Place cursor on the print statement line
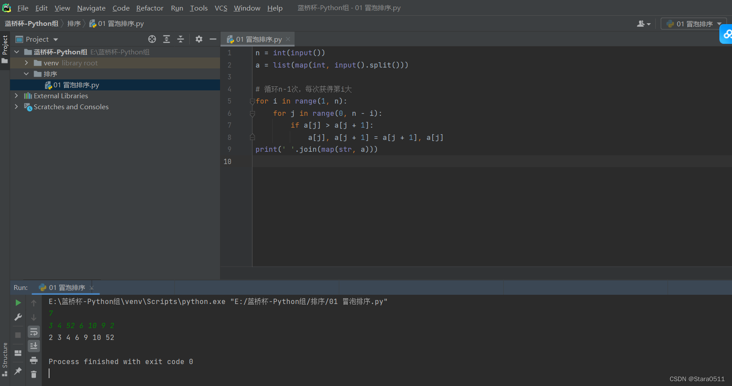This screenshot has width=732, height=386. coord(316,149)
